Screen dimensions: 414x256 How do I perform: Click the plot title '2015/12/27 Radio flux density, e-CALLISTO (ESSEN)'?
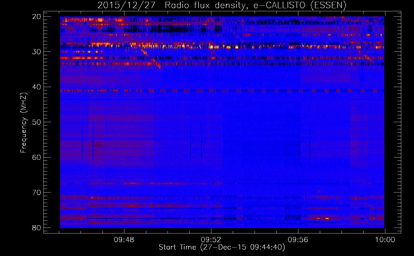pos(222,5)
